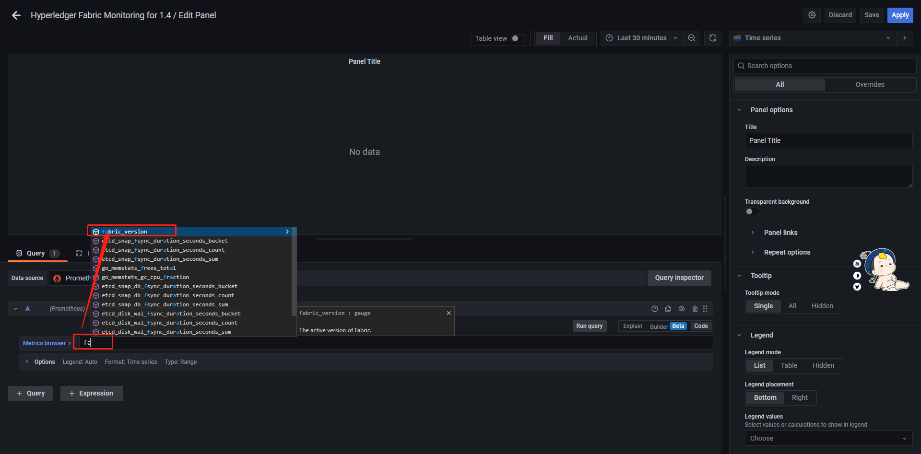
Task: Click the search options magnifier icon
Action: [x=741, y=66]
